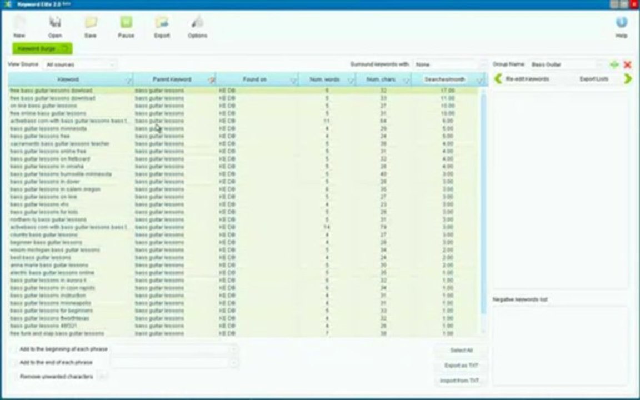Select row 'bass guitar lessons minnesota'
The image size is (640, 400).
click(x=243, y=128)
